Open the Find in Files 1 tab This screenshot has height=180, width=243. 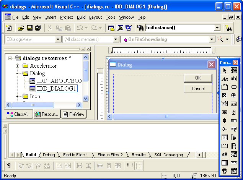[x=75, y=155]
